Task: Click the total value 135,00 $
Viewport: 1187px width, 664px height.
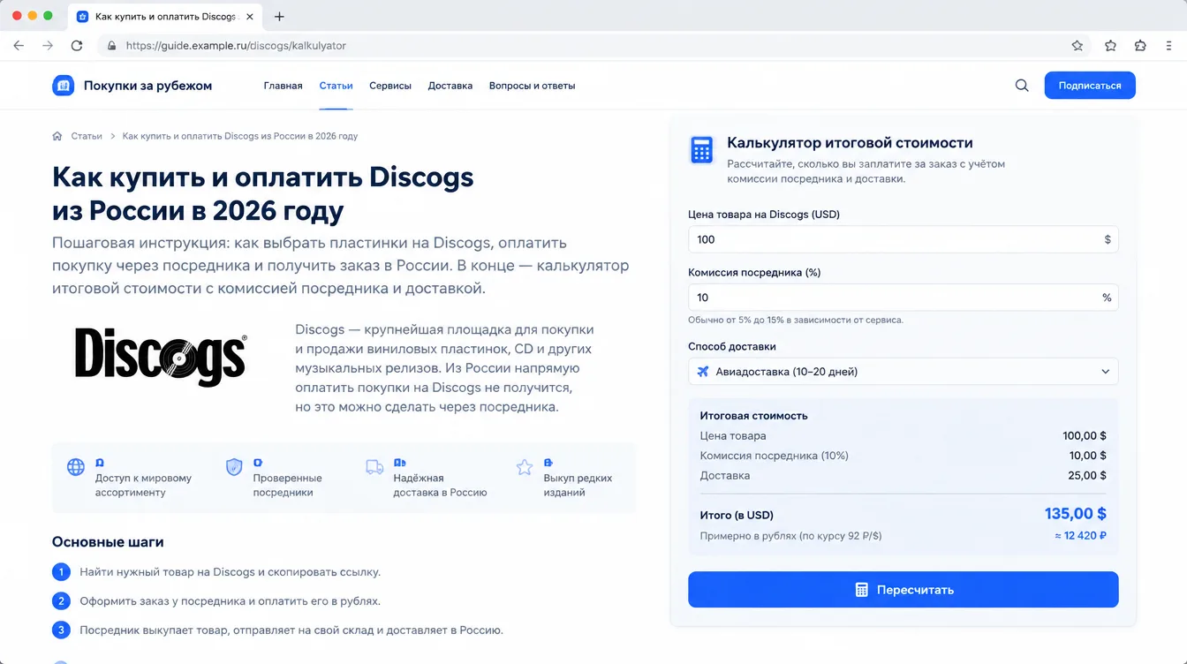Action: click(1076, 514)
